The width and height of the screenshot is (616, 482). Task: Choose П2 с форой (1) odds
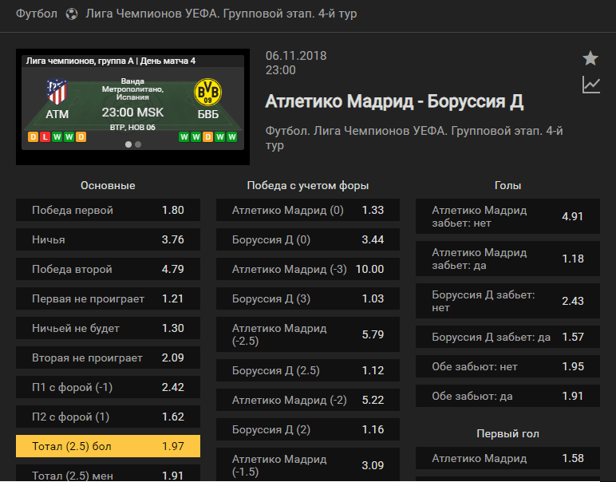(108, 417)
